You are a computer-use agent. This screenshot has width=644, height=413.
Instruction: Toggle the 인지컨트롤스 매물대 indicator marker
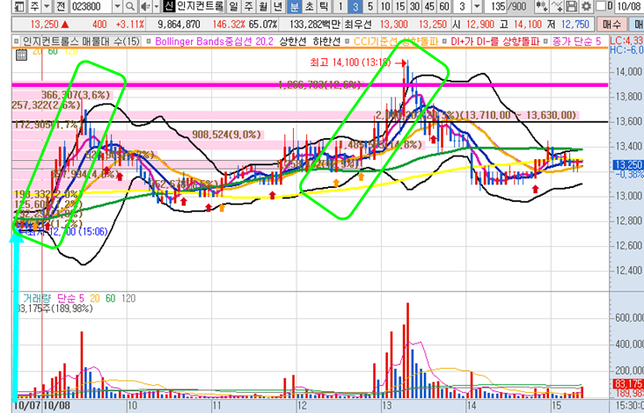pos(16,41)
